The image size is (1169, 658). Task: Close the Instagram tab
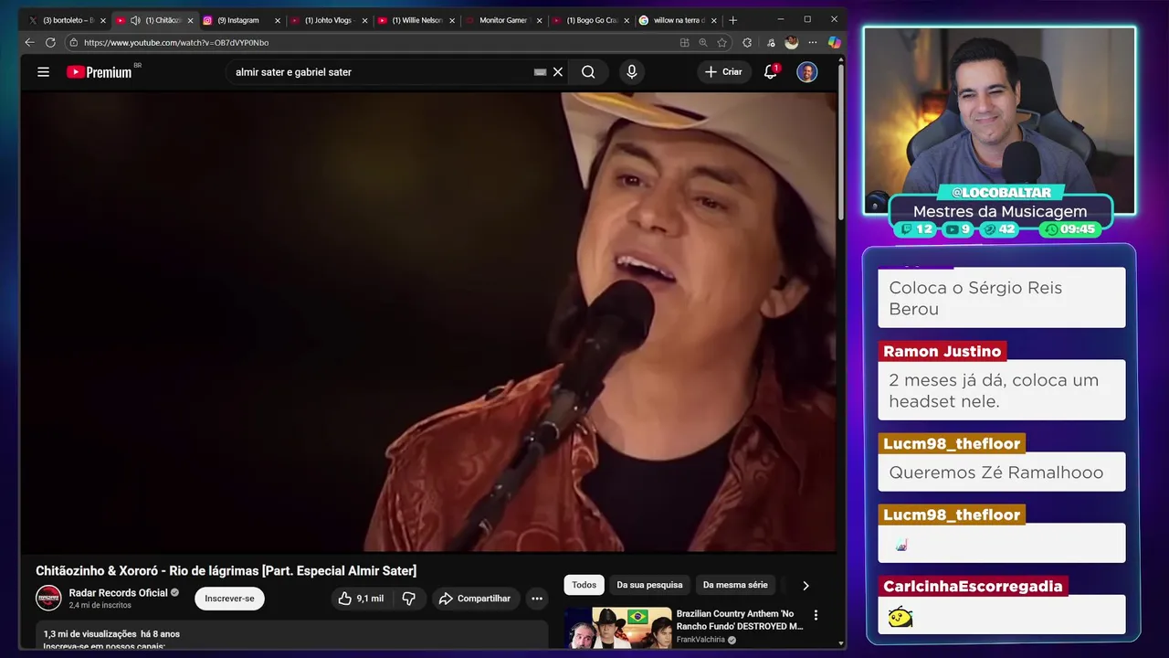pos(278,20)
